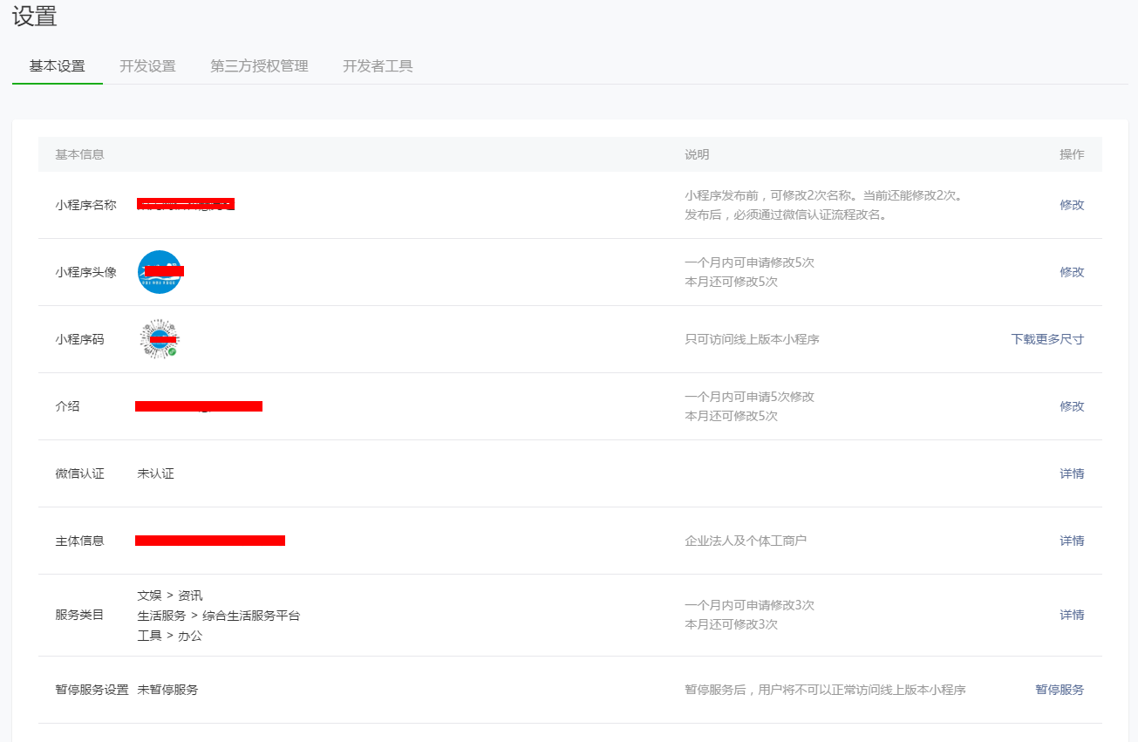
Task: Switch to the 开发者工具 tab
Action: tap(378, 66)
